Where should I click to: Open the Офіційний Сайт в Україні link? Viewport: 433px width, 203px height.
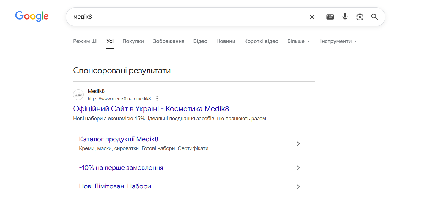(x=151, y=108)
